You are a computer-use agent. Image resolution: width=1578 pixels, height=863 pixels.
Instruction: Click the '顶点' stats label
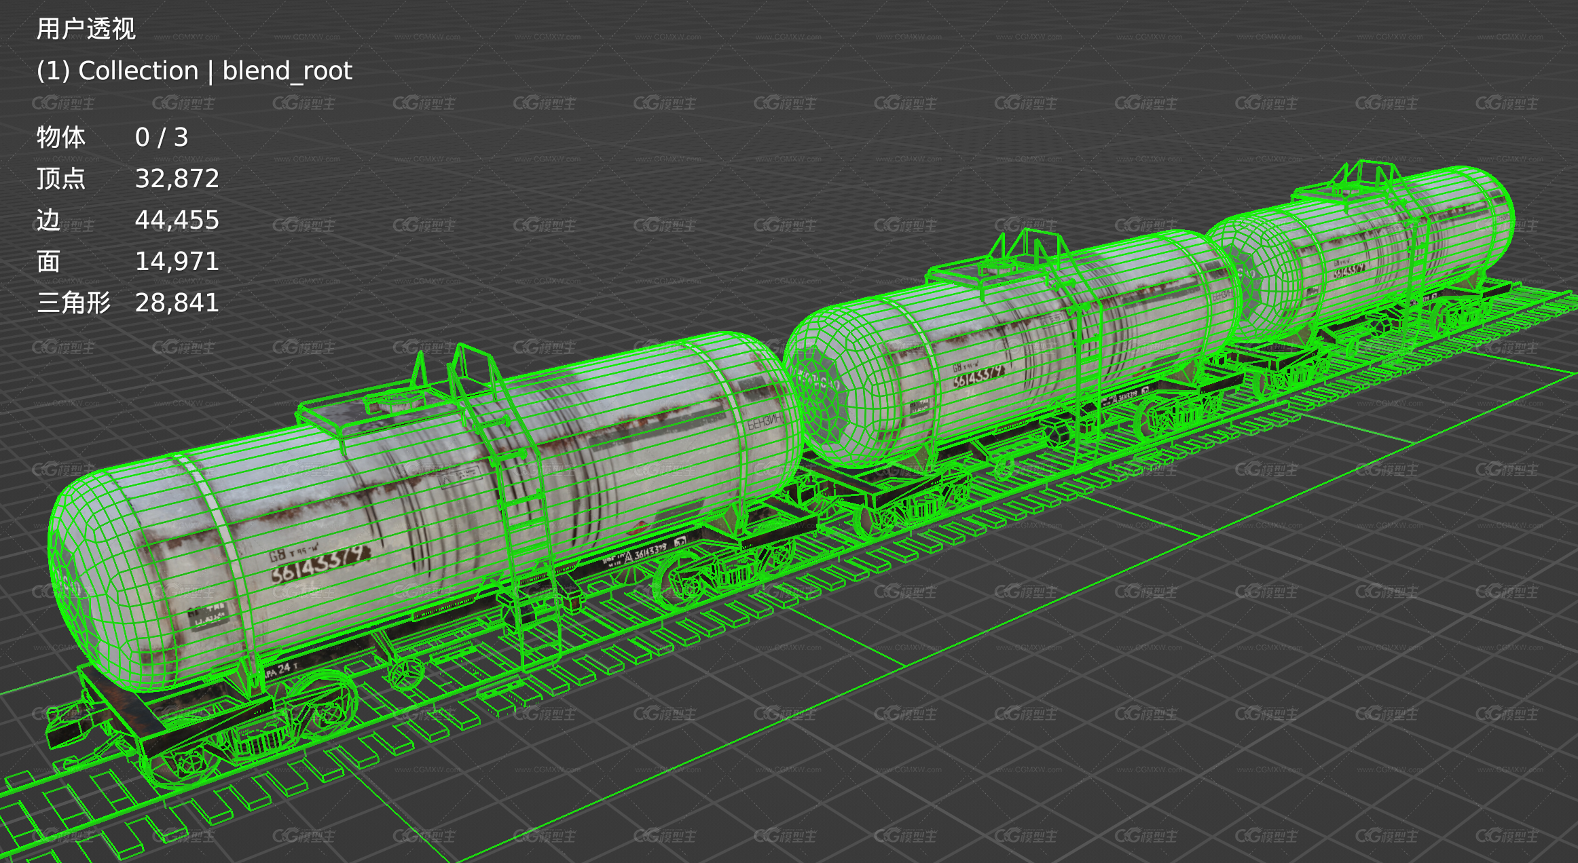(x=61, y=178)
